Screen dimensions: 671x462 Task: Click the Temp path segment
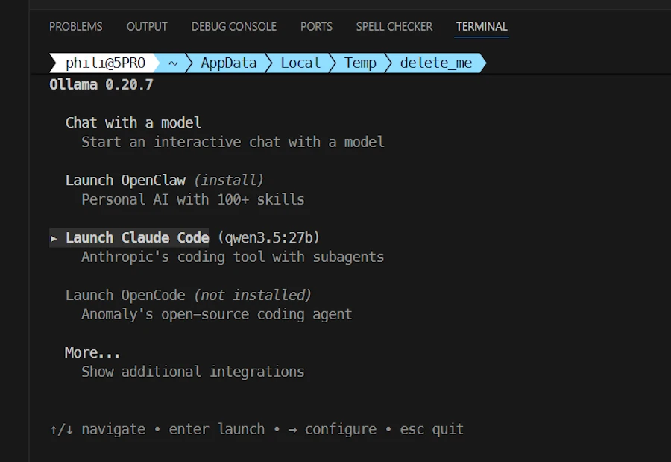point(360,63)
